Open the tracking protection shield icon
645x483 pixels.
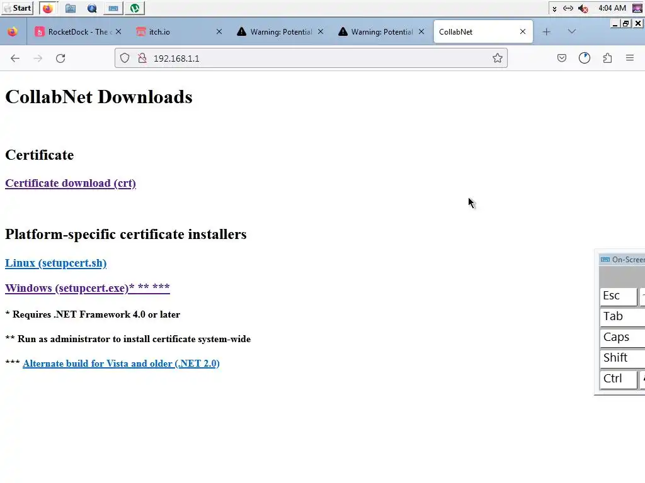[x=125, y=58]
